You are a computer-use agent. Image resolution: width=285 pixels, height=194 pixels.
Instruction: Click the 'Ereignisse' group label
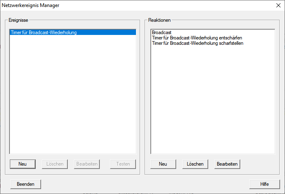click(x=18, y=20)
